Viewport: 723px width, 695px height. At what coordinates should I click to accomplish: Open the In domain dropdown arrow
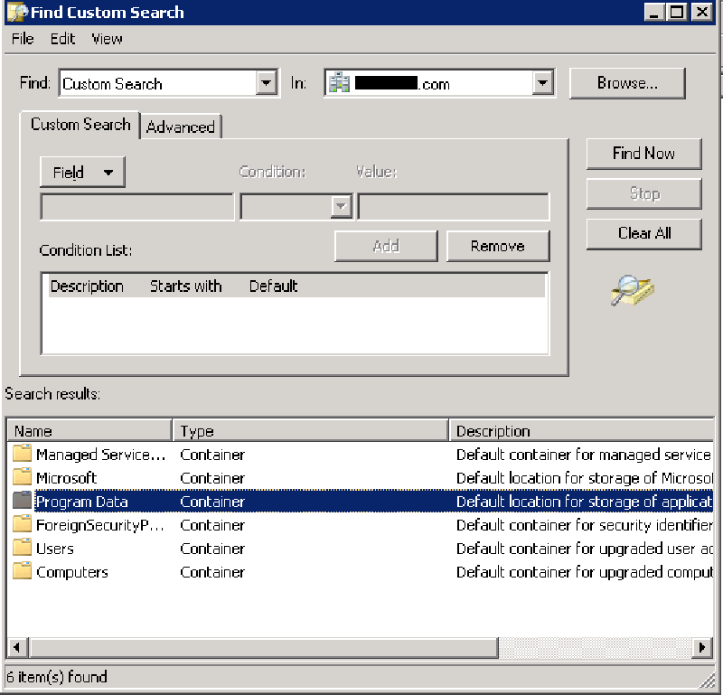542,83
